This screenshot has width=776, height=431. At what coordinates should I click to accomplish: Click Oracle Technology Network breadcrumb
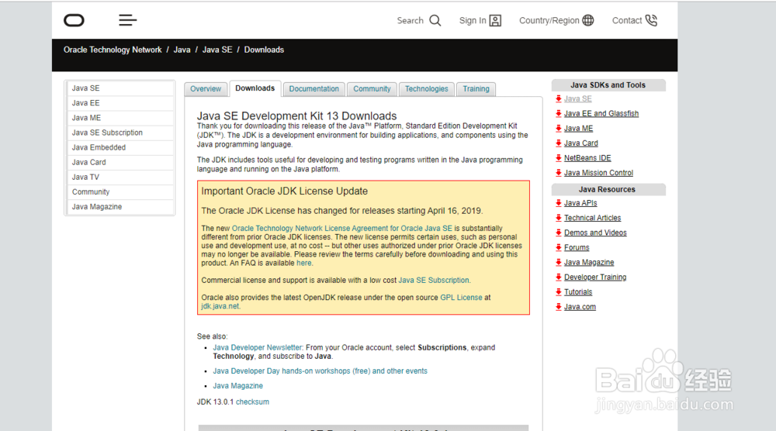click(113, 50)
